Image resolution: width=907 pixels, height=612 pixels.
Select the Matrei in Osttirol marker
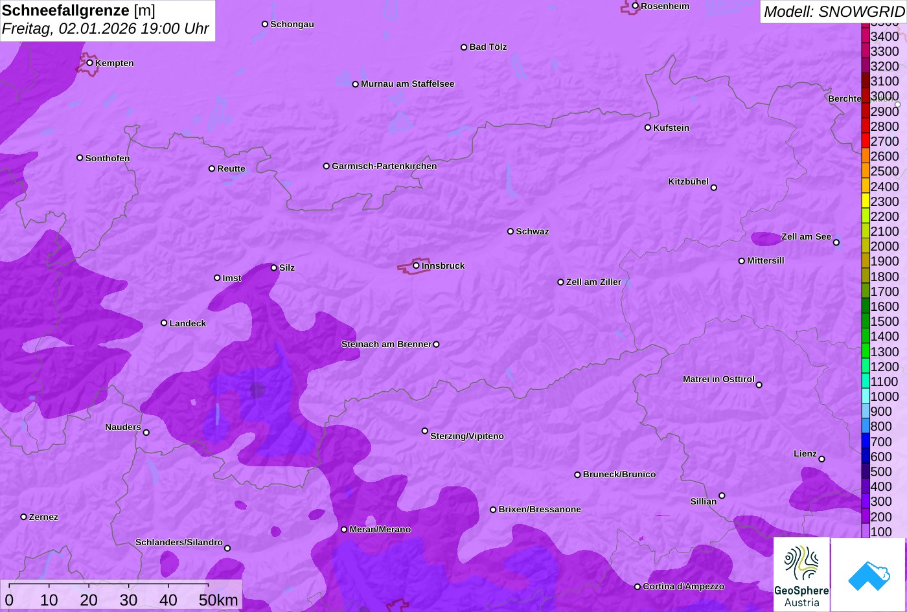tap(759, 385)
